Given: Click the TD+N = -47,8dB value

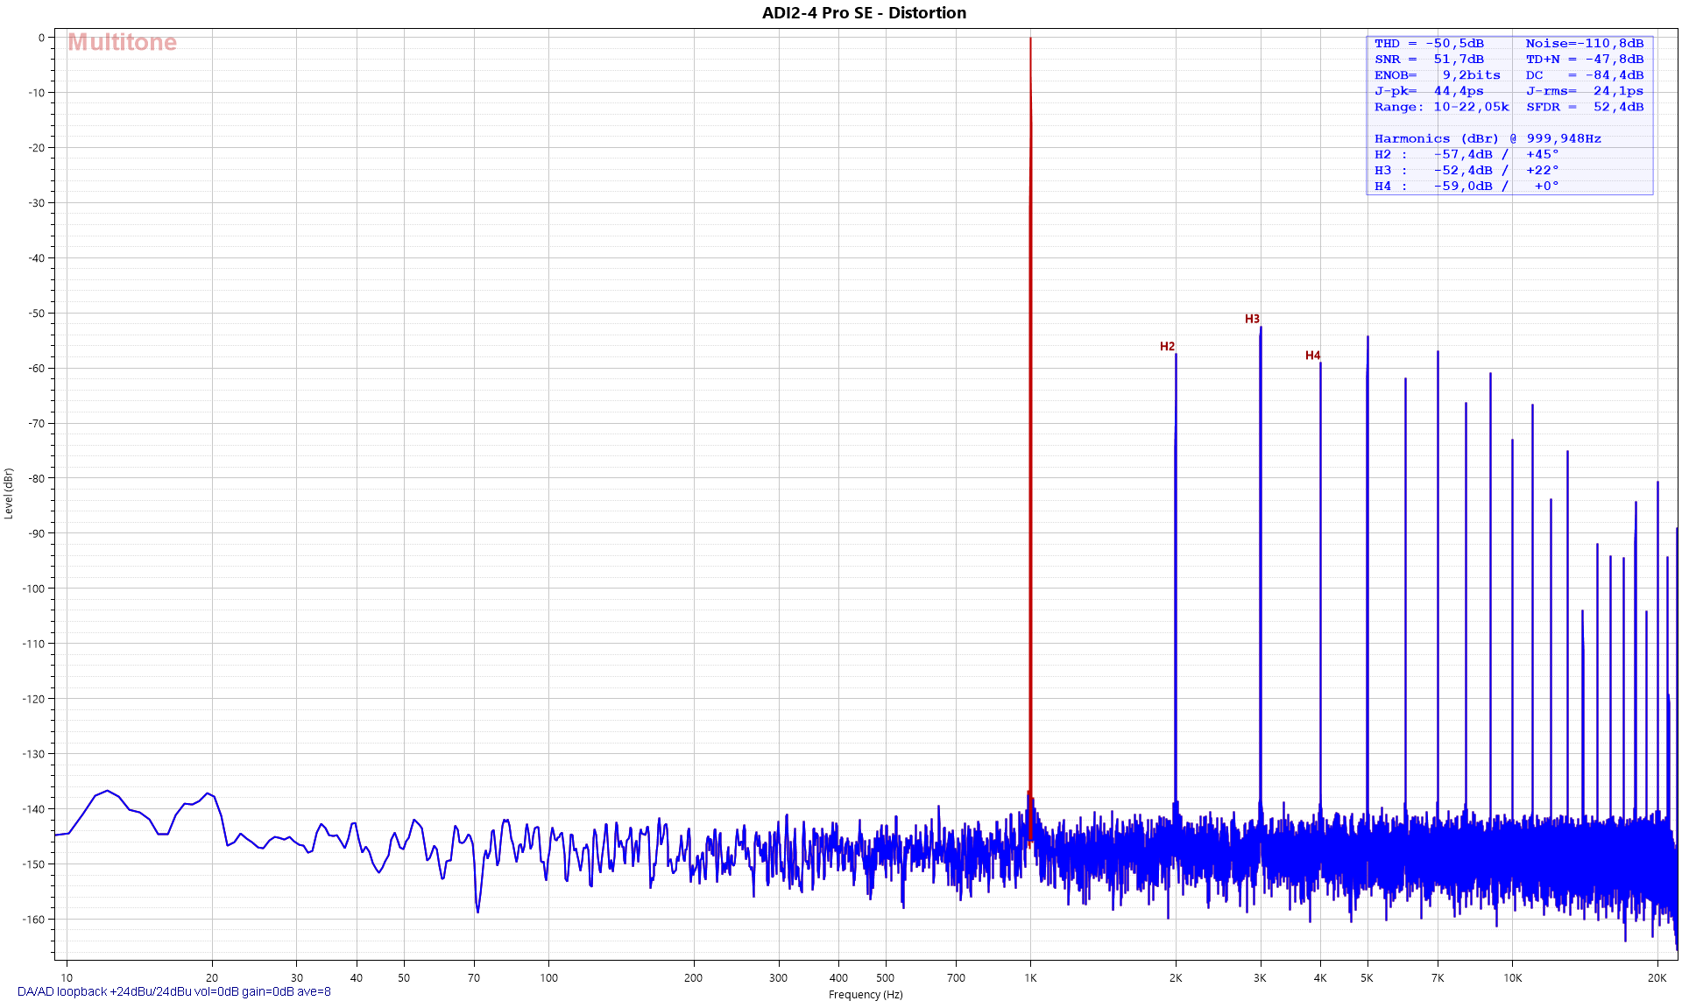Looking at the screenshot, I should 1585,59.
